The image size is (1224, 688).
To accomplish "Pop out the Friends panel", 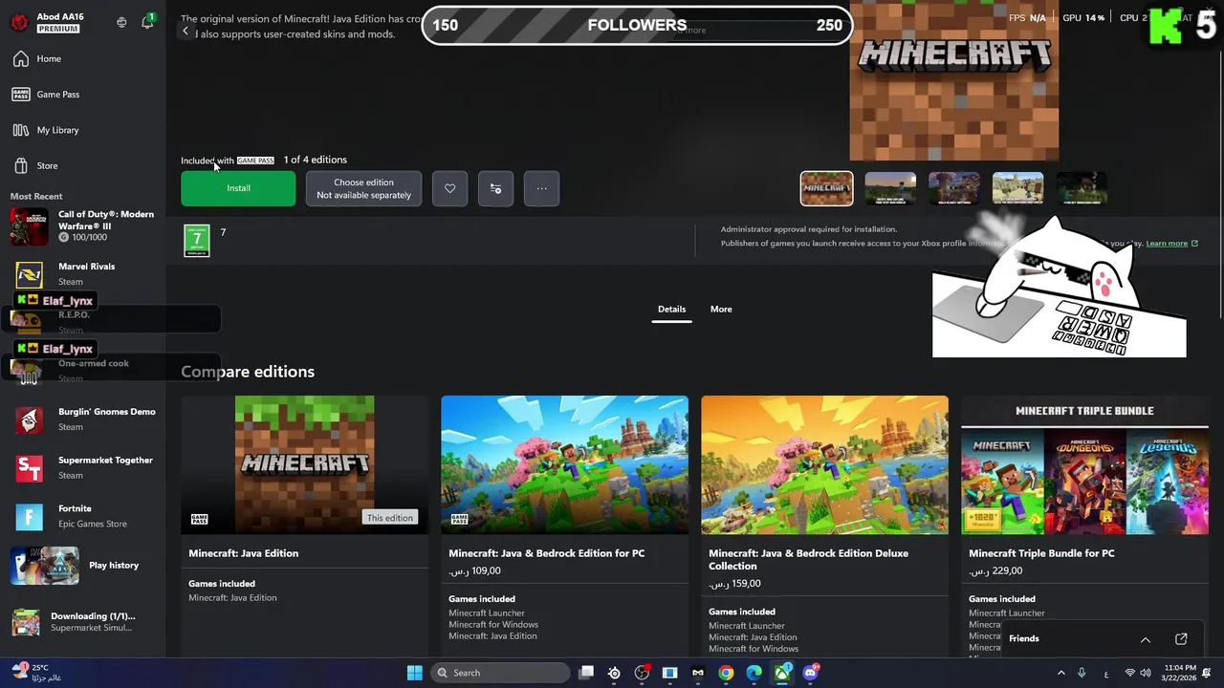I will click(x=1181, y=639).
